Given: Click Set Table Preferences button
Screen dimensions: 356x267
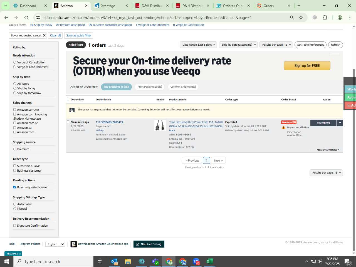Looking at the screenshot, I should click(310, 44).
